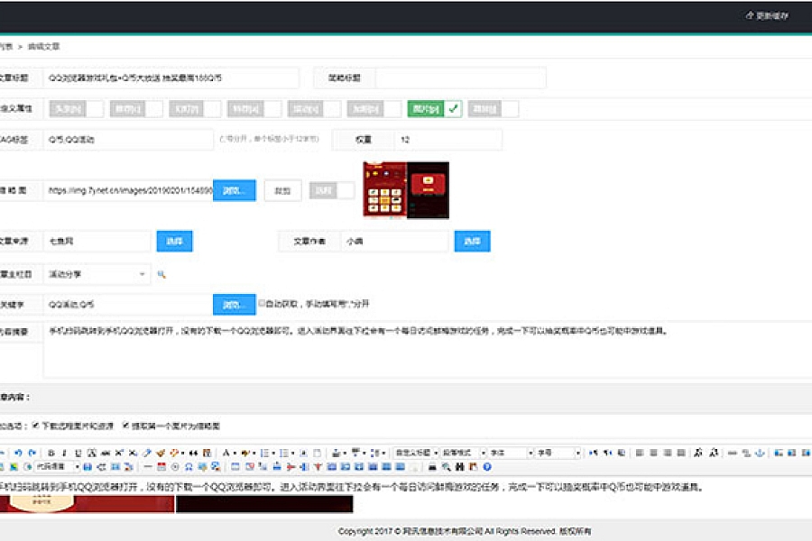The height and width of the screenshot is (541, 812).
Task: Insert the date with the calendar icon
Action: (161, 467)
